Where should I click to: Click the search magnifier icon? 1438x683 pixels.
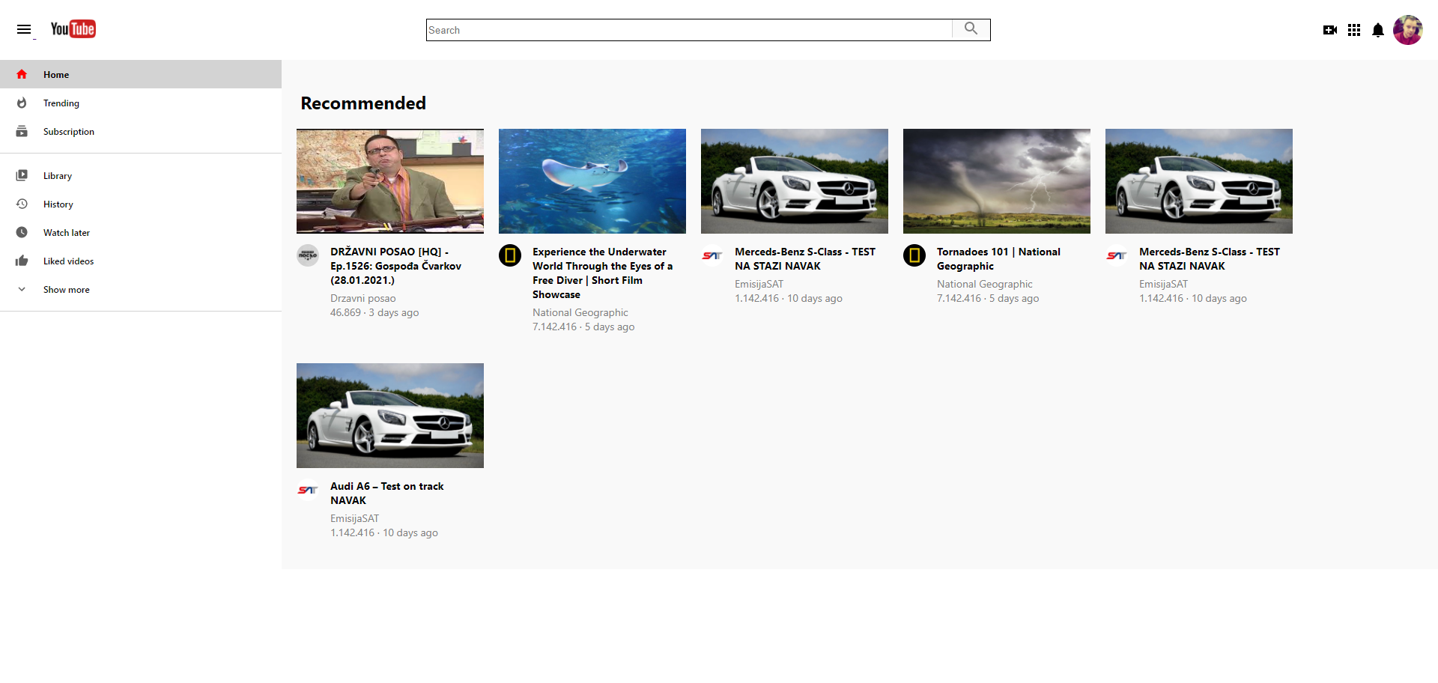pos(971,29)
